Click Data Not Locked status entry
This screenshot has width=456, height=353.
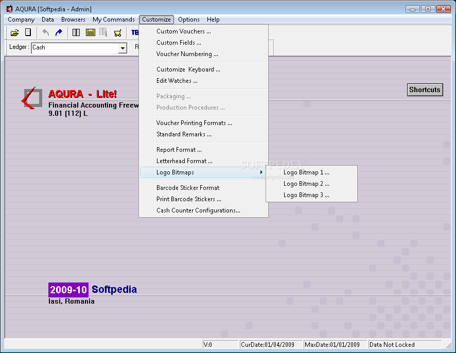[405, 345]
